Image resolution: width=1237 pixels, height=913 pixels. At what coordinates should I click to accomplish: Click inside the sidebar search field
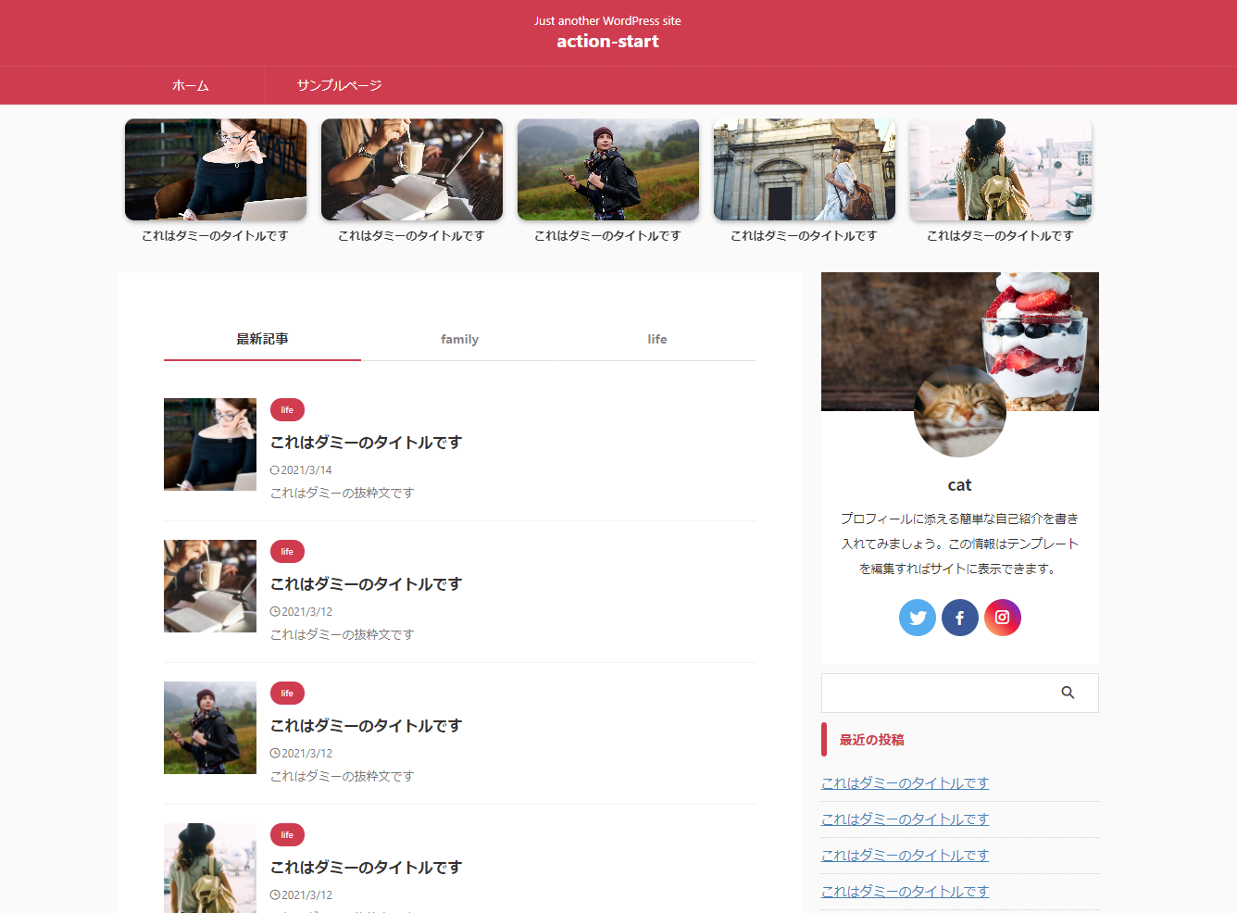point(935,693)
